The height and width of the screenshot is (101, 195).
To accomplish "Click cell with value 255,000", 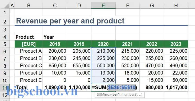I will tap(152, 58).
